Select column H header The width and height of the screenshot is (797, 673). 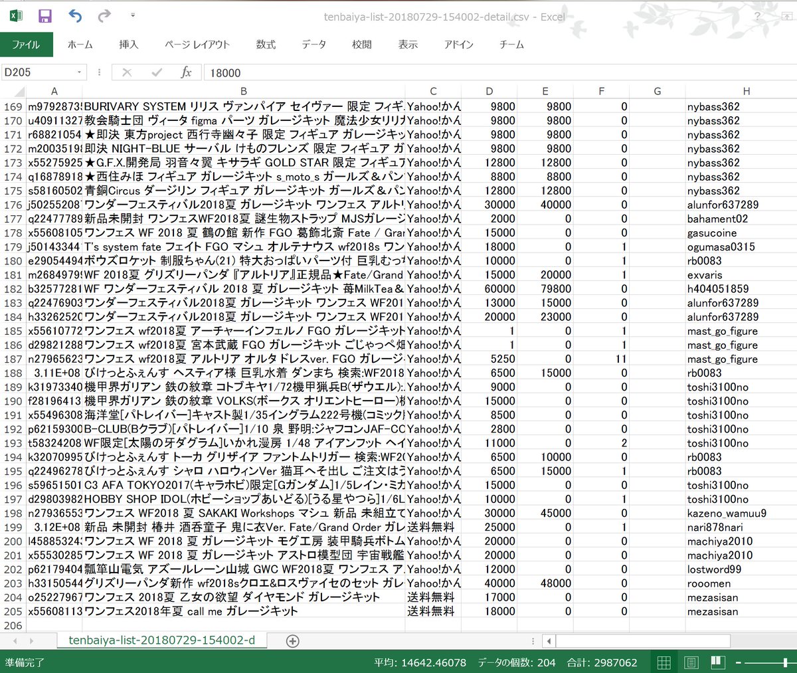[x=747, y=91]
